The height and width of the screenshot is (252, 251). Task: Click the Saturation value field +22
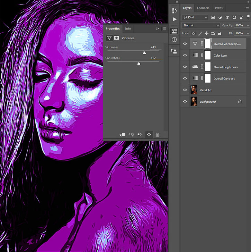pyautogui.click(x=155, y=58)
